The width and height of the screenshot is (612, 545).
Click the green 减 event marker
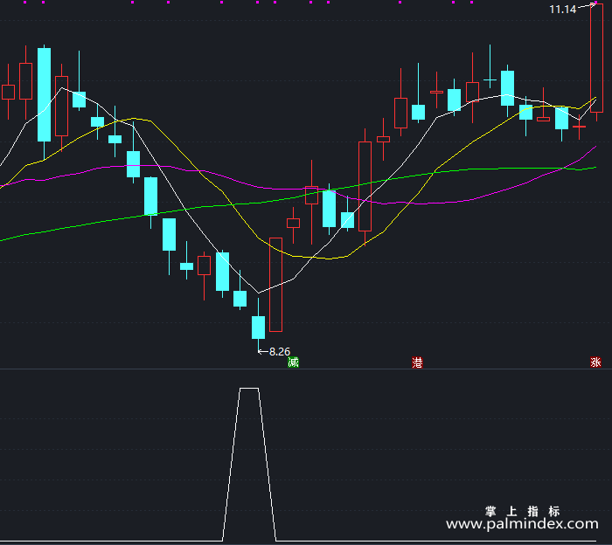pos(293,362)
